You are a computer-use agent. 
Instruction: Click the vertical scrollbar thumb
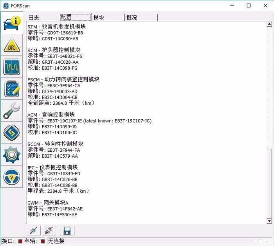pos(269,183)
